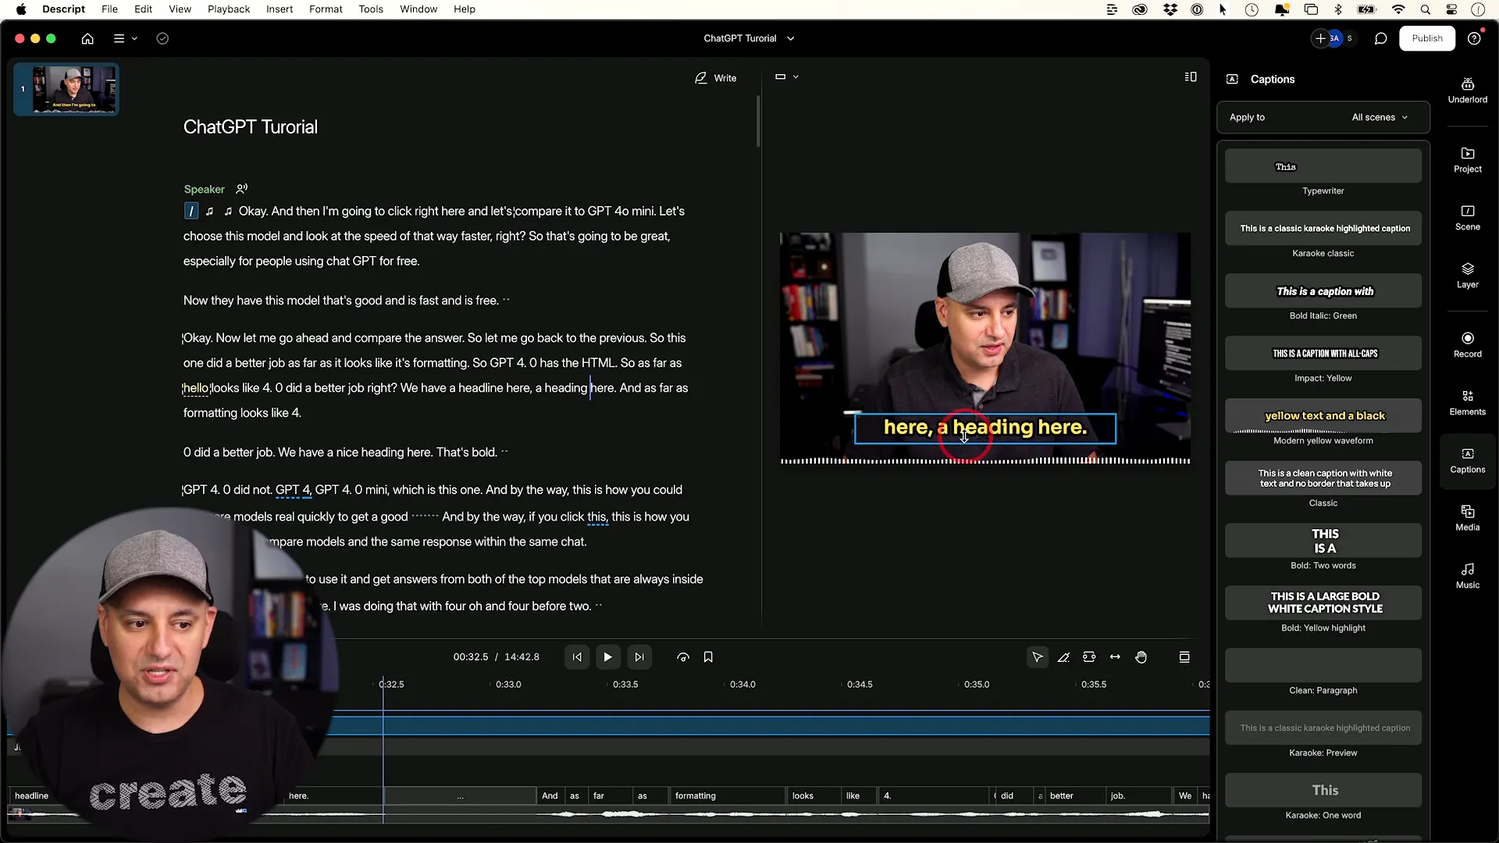Select the hand pan tool
1499x843 pixels.
(1141, 657)
